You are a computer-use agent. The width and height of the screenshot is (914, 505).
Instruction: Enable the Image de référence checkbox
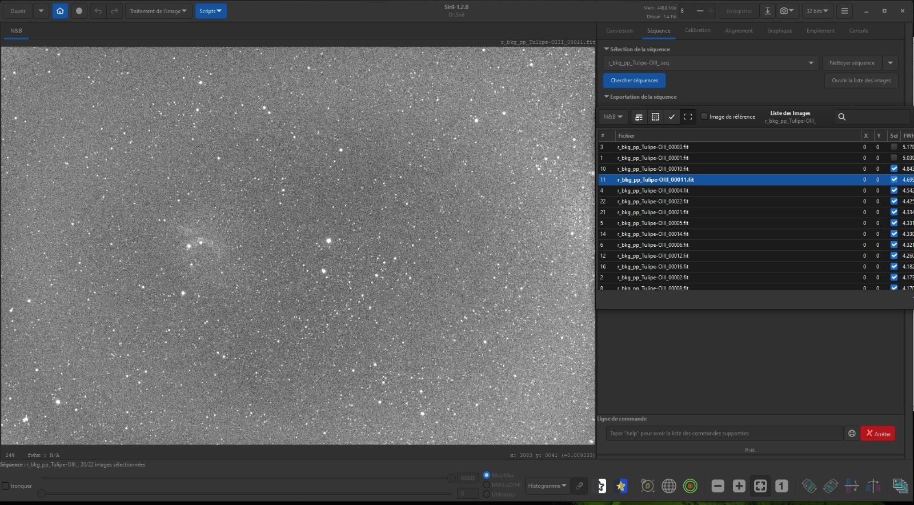tap(704, 117)
